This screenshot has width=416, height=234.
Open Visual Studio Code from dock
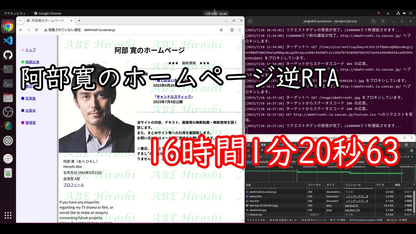tap(8, 41)
